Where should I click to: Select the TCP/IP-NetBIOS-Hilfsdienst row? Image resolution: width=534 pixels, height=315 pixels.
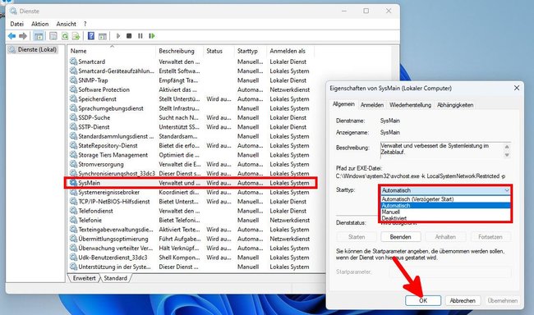pos(191,201)
